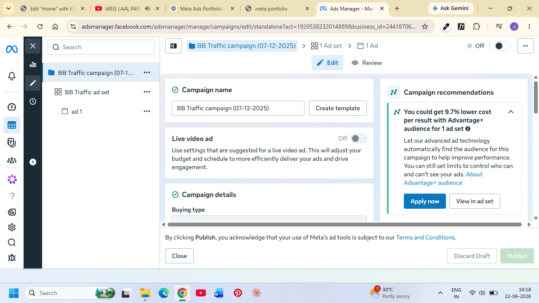Open the About Advantage+ audience link

pyautogui.click(x=443, y=178)
